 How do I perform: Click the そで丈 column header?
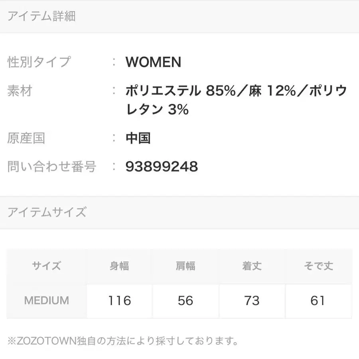click(x=318, y=266)
